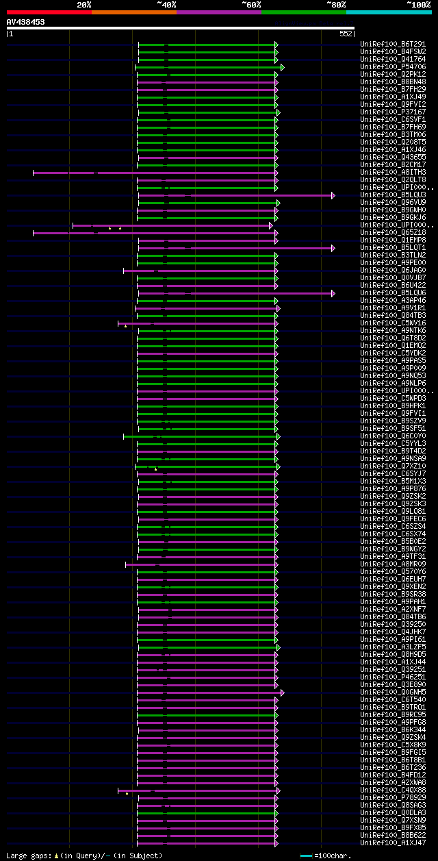Select the UniRef100_Q0GNH5 label
The height and width of the screenshot is (861, 438).
tap(392, 692)
